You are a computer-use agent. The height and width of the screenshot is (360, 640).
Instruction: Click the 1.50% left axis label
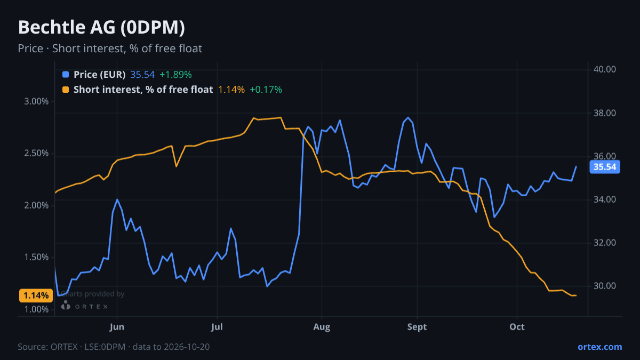[x=36, y=257]
